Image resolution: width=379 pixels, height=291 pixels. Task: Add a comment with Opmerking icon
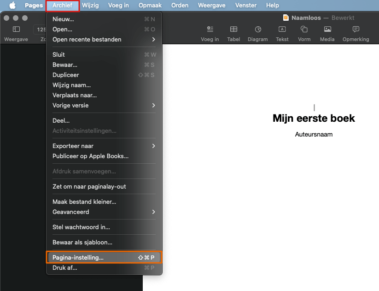356,30
